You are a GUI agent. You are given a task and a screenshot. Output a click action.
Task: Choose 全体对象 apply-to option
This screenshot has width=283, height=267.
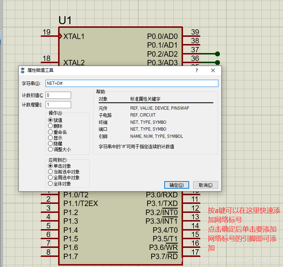pos(60,184)
